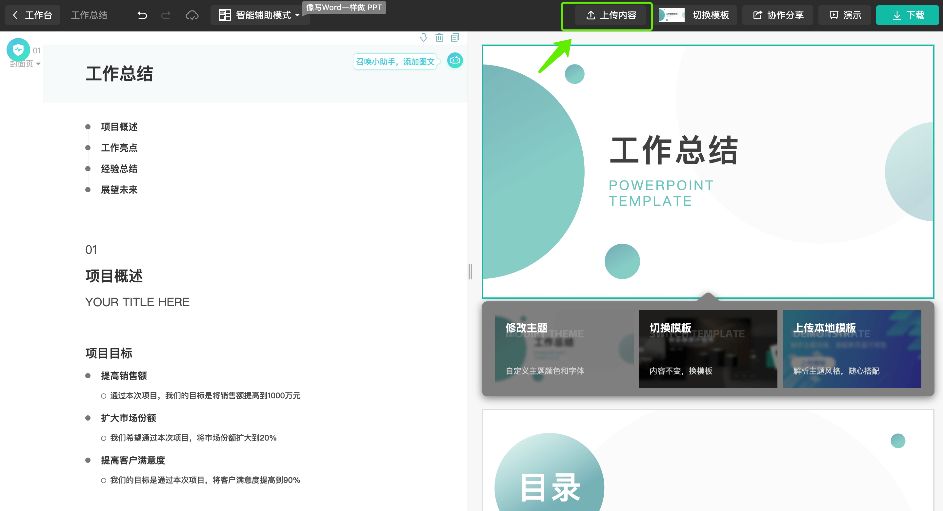Click the 目录 slide preview
The height and width of the screenshot is (511, 943).
708,460
